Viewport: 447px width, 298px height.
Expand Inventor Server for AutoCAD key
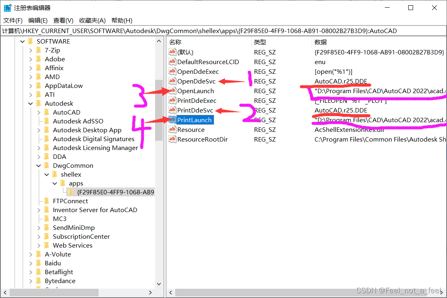pos(39,210)
